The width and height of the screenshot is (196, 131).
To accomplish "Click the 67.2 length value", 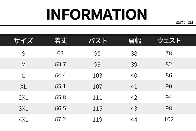I will point(60,119).
